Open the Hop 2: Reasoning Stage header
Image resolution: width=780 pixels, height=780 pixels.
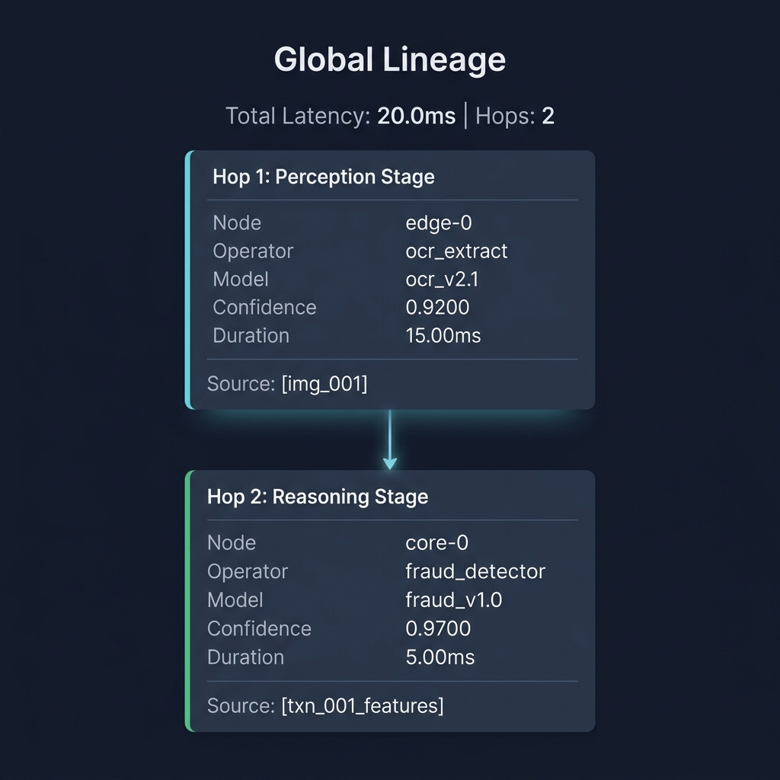[318, 497]
